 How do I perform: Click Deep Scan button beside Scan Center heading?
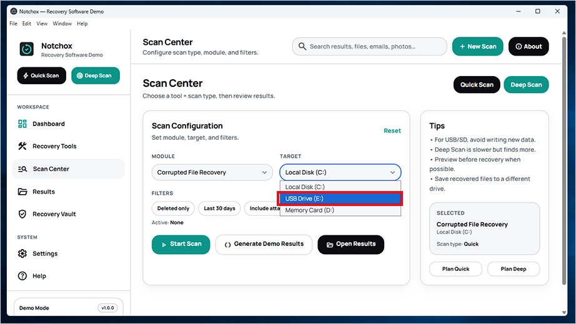[x=526, y=85]
